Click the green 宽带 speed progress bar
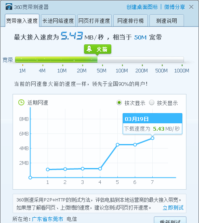The width and height of the screenshot is (199, 223). coord(99,59)
